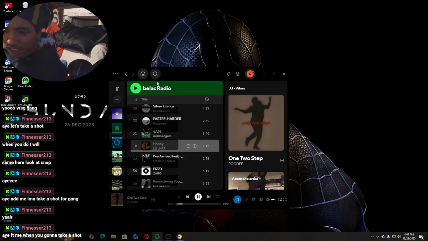Navigate back in Spotify
This screenshot has width=428, height=241.
point(126,74)
